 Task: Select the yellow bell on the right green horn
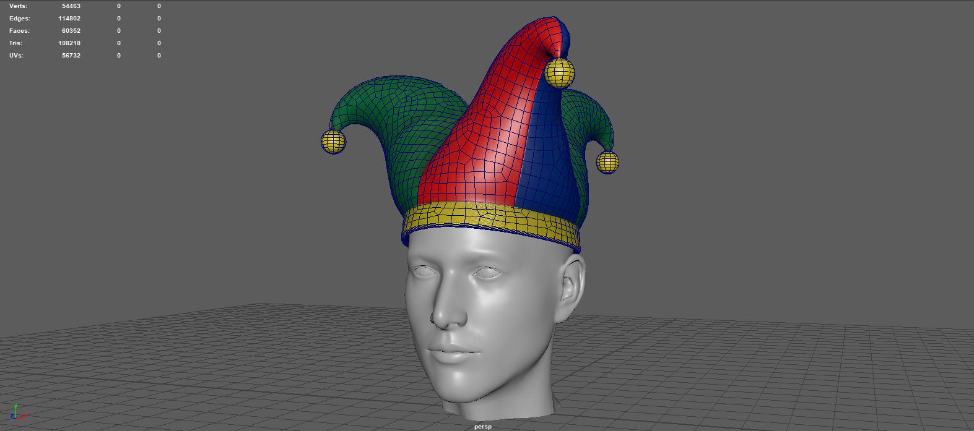pos(607,162)
